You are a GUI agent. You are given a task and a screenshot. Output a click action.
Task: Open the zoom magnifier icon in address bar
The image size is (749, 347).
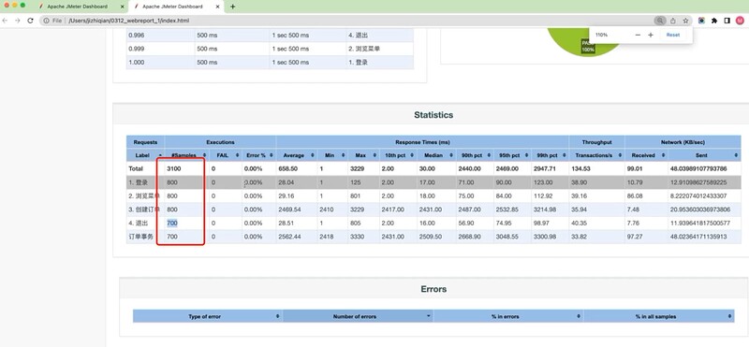pyautogui.click(x=660, y=21)
